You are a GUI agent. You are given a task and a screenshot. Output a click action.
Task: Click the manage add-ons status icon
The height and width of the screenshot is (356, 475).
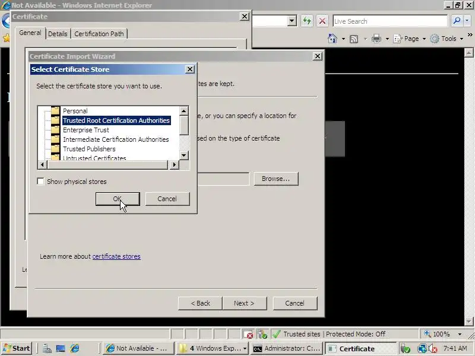(262, 334)
